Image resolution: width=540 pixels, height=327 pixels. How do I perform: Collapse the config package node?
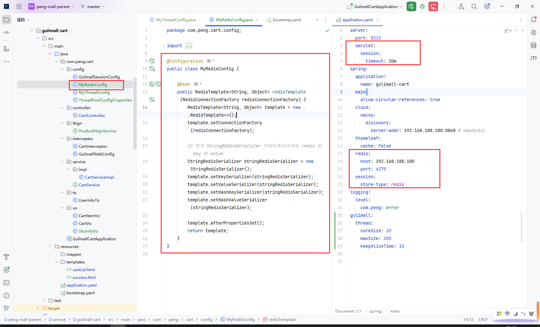click(x=62, y=69)
